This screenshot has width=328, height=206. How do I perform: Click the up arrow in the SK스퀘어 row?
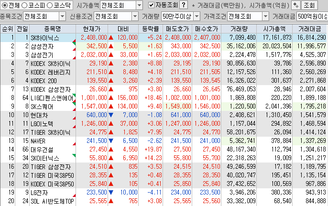click(x=111, y=107)
